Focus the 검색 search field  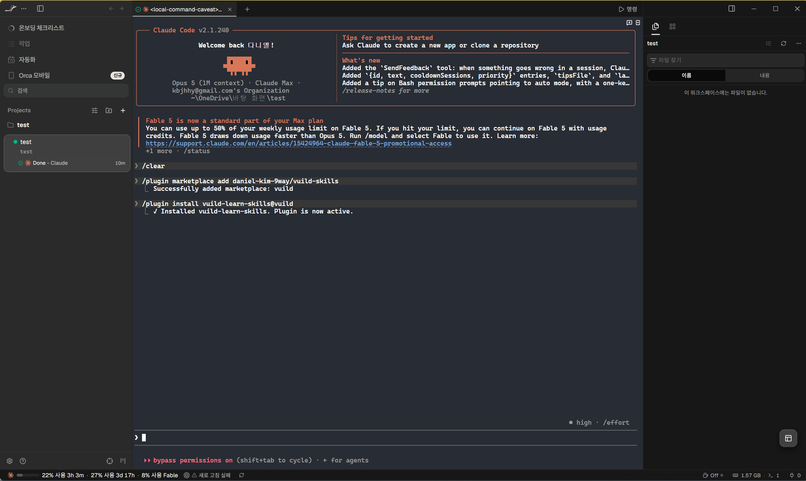coord(66,91)
